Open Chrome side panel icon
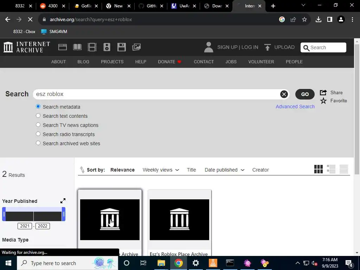The width and height of the screenshot is (360, 270). [330, 20]
